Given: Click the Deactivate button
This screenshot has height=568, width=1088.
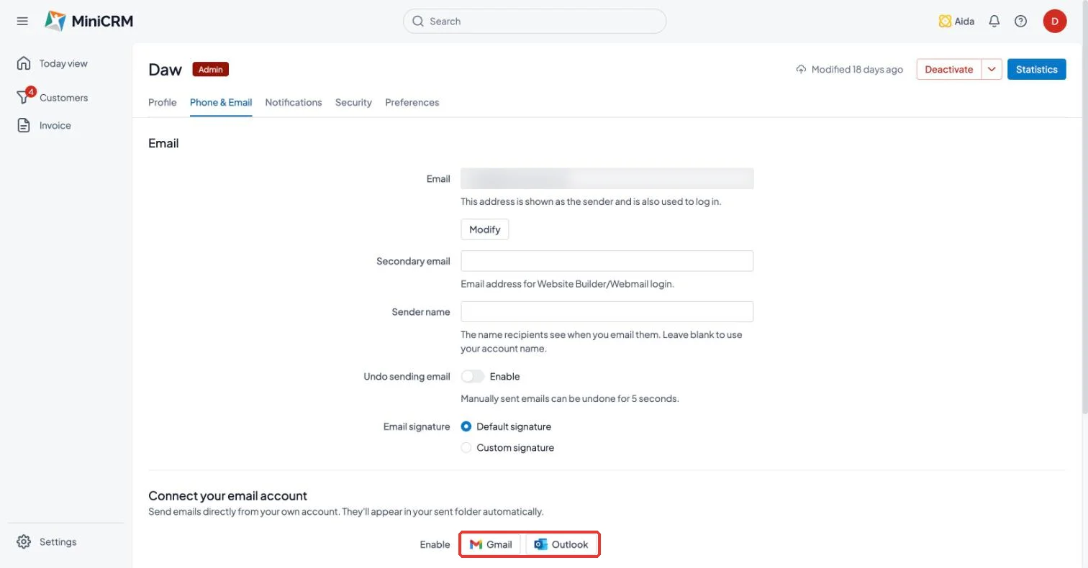Looking at the screenshot, I should [x=949, y=69].
